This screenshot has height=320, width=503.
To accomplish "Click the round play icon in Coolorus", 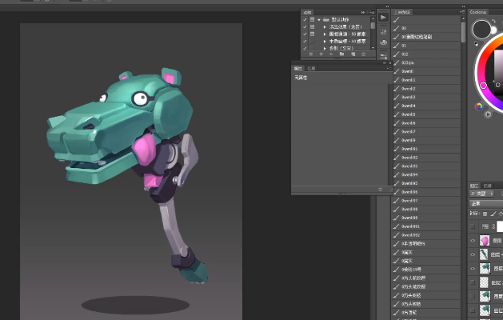I will click(488, 114).
